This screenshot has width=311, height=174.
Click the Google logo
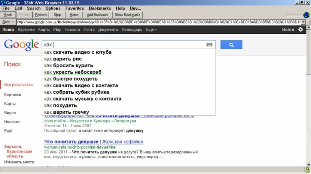[x=21, y=45]
